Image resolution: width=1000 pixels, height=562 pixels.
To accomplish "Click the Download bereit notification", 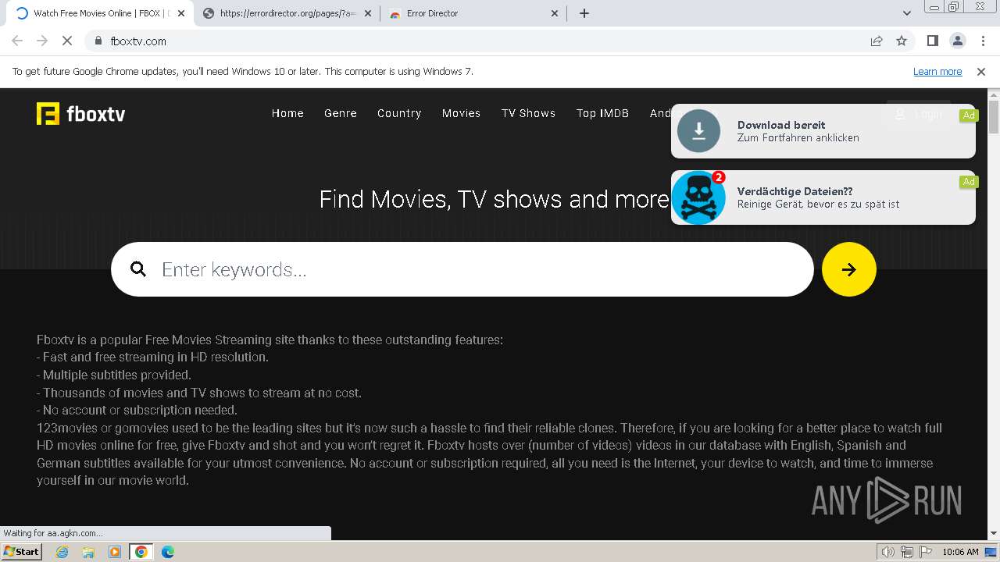I will click(823, 131).
